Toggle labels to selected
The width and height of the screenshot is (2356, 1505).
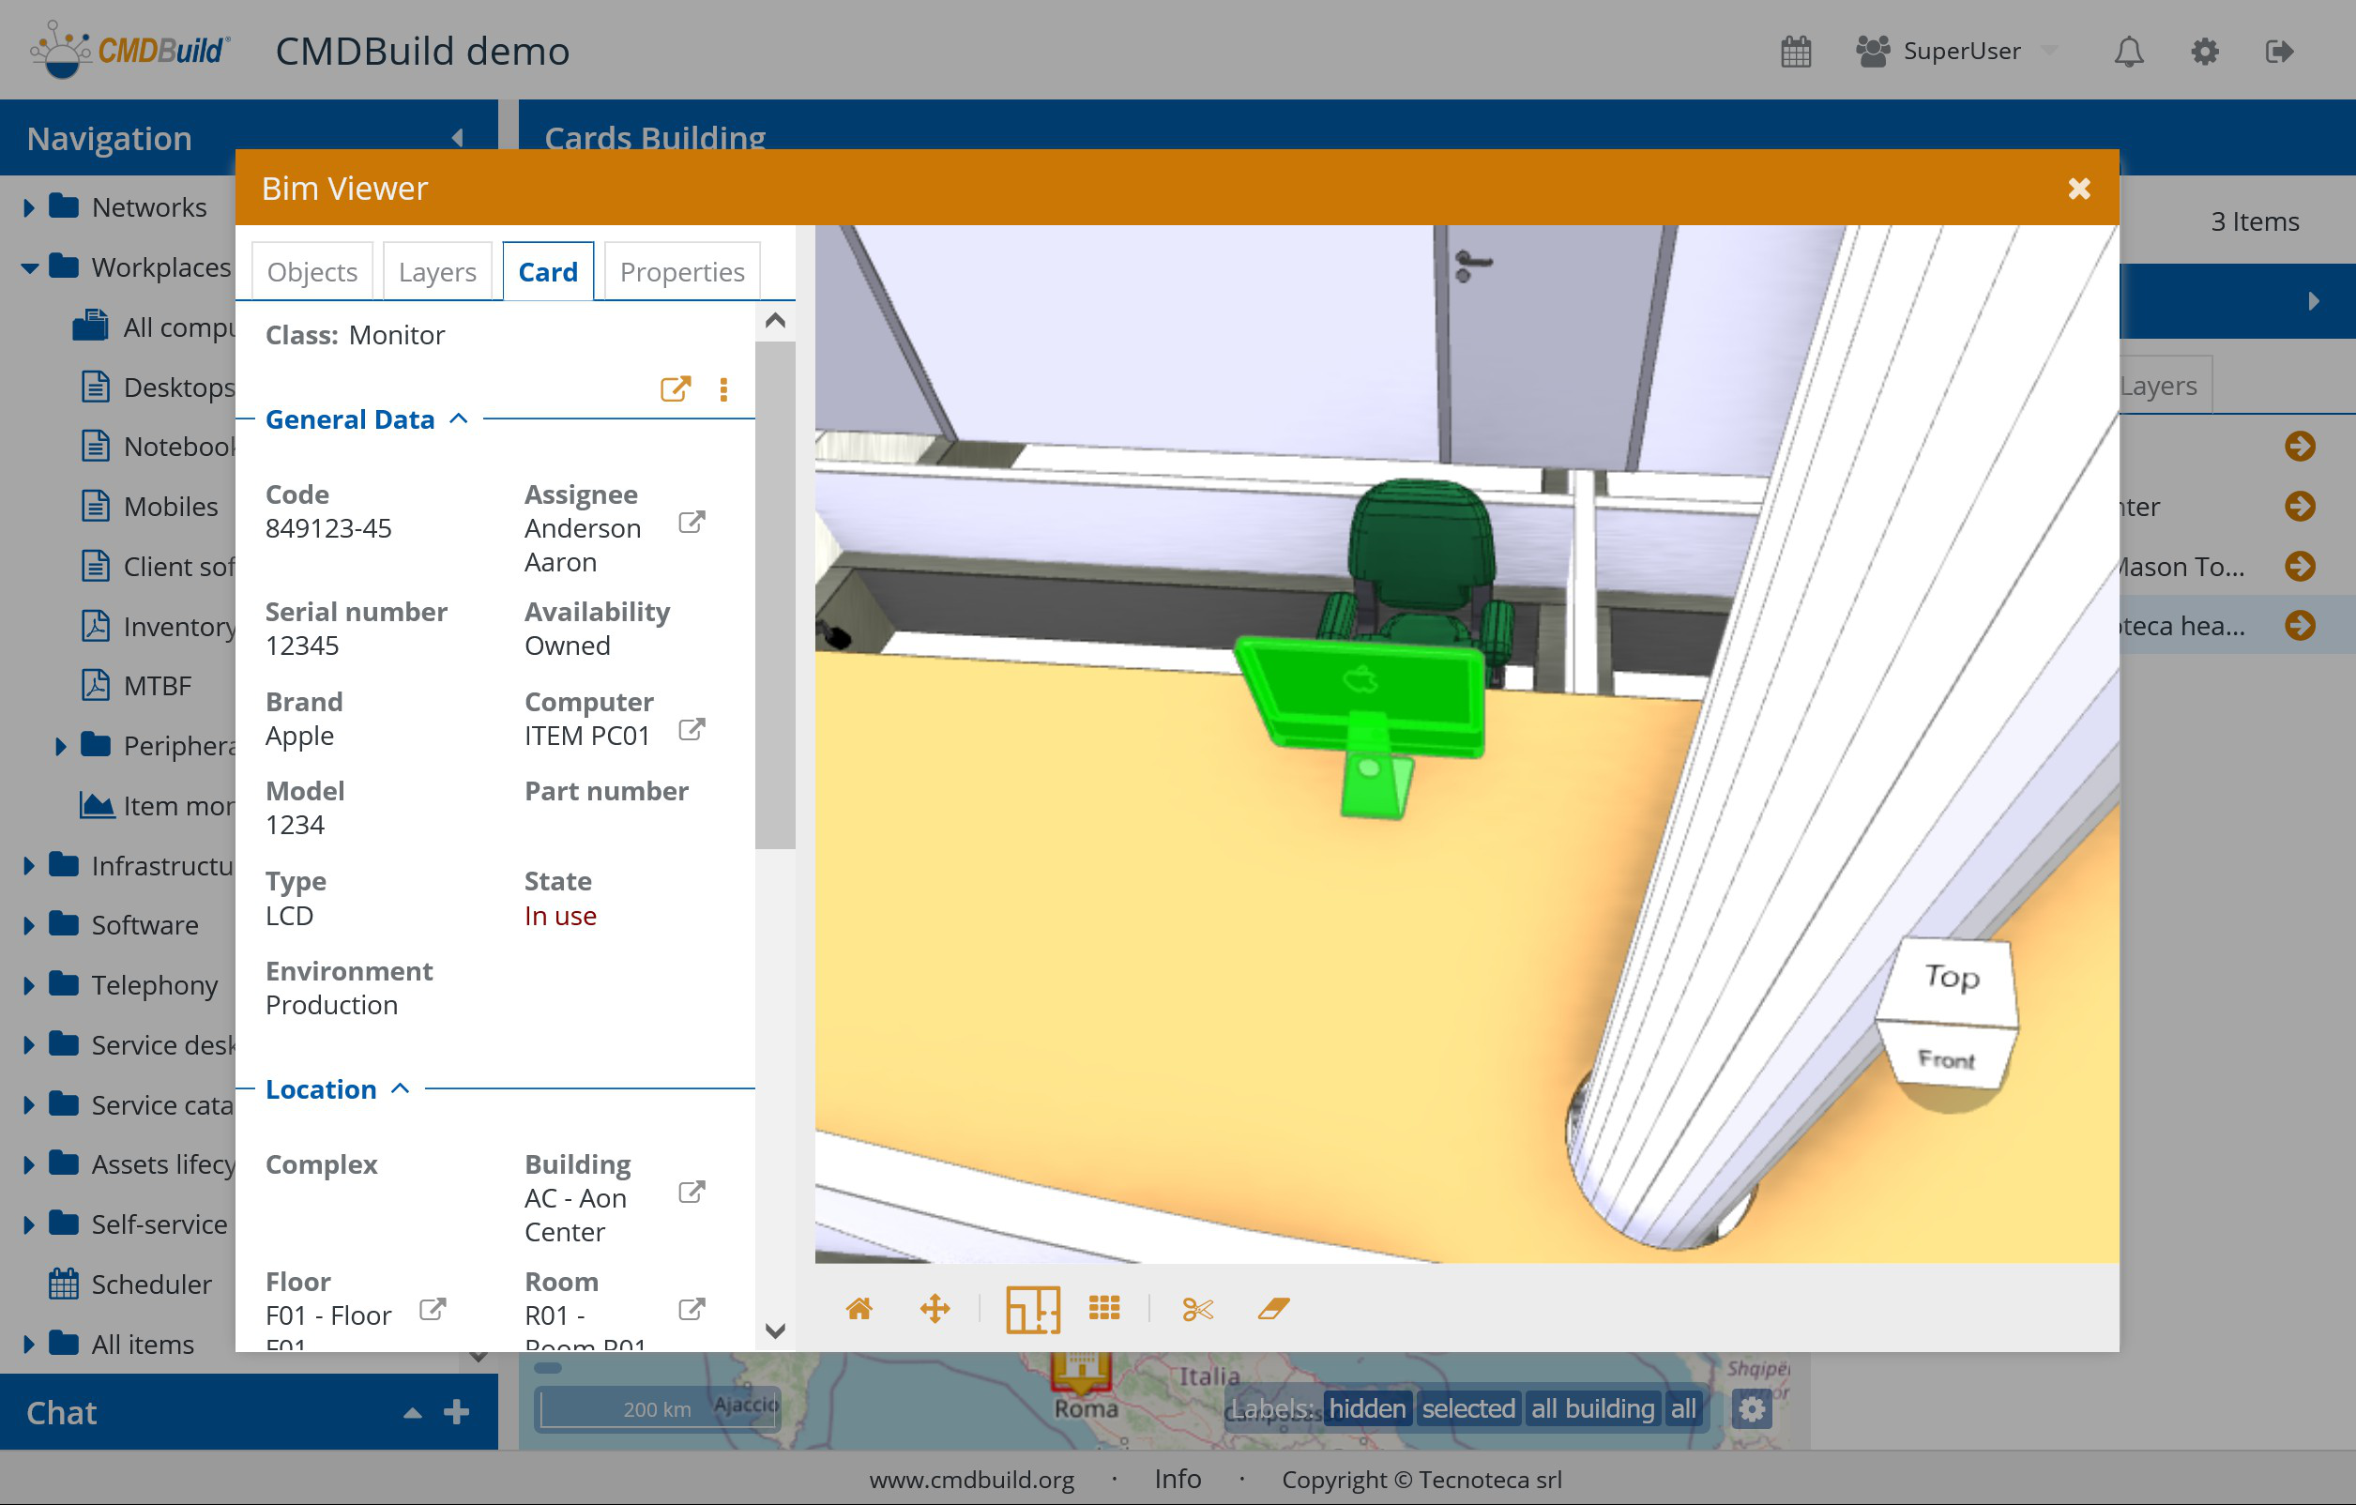[1467, 1408]
